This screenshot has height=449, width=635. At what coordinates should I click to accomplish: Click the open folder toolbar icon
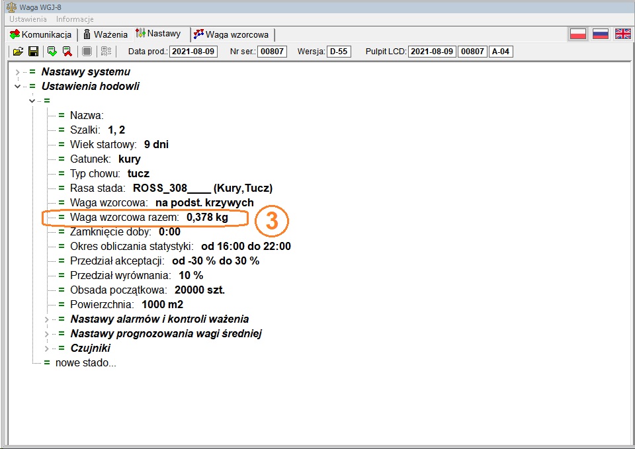click(18, 52)
